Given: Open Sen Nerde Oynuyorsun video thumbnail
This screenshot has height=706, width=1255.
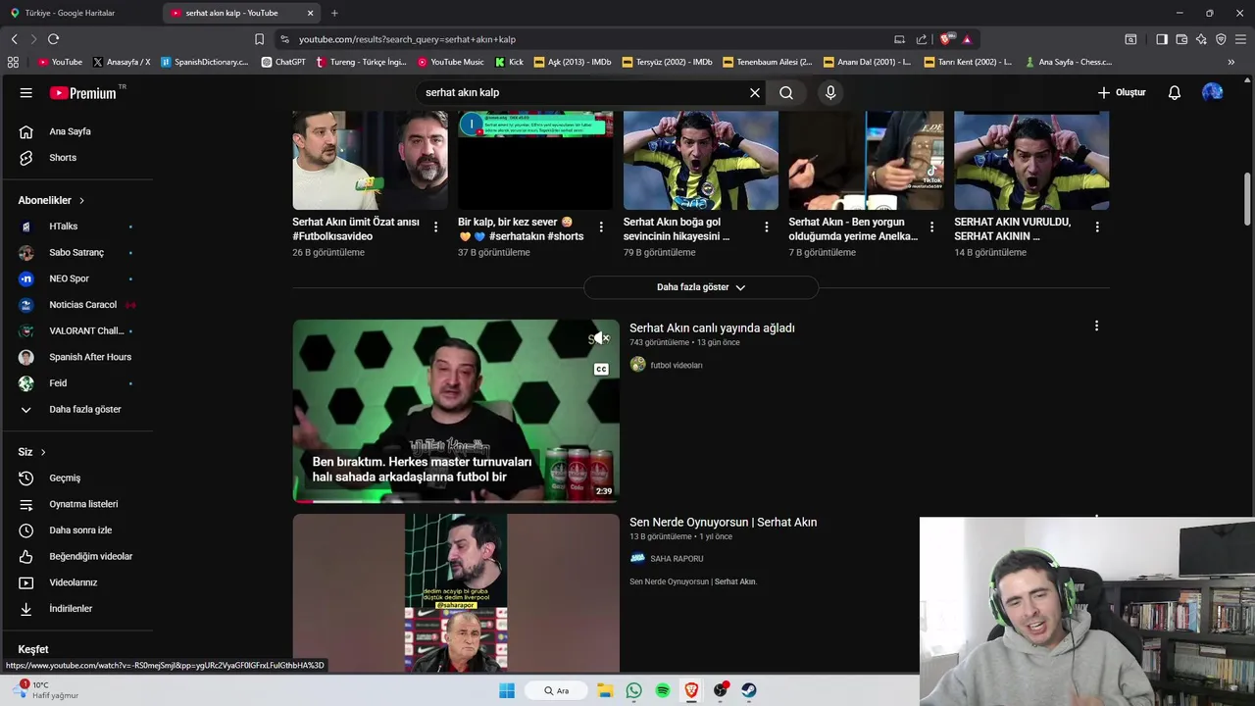Looking at the screenshot, I should coord(456,593).
